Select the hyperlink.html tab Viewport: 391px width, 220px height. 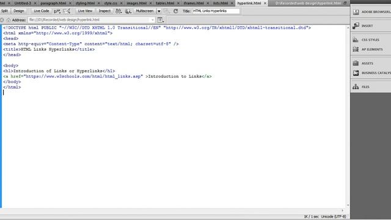(x=249, y=3)
